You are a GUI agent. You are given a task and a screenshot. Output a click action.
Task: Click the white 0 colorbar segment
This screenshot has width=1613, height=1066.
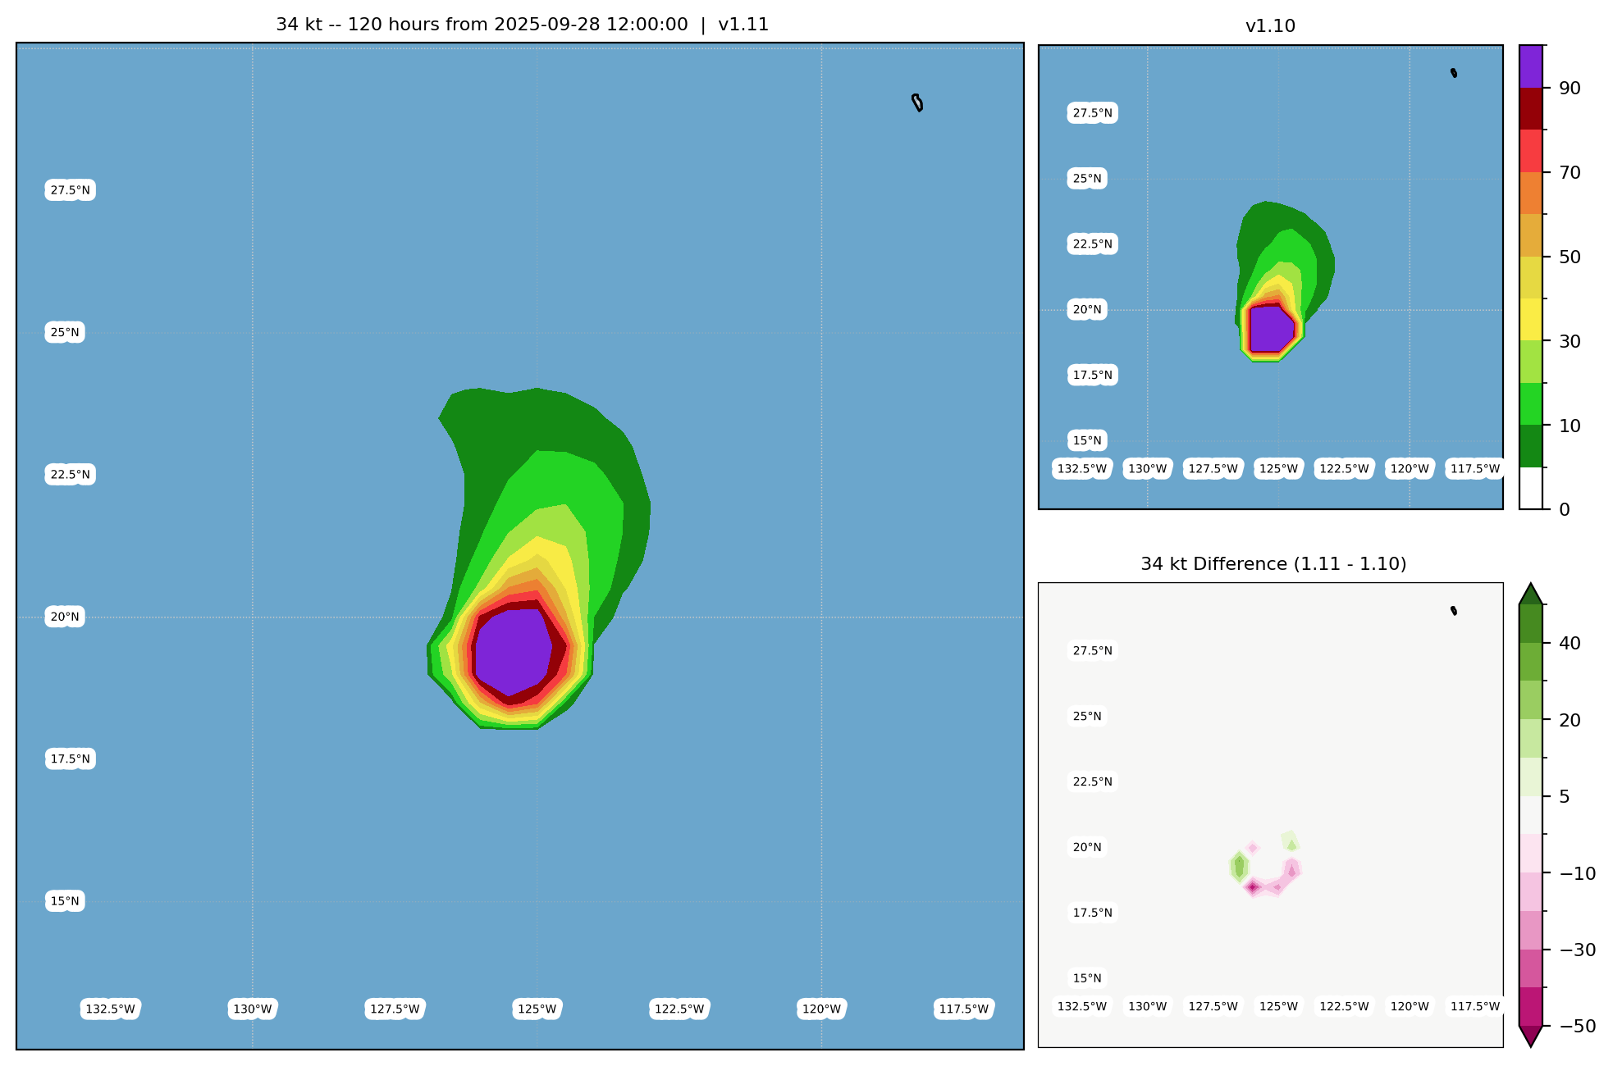click(x=1531, y=489)
